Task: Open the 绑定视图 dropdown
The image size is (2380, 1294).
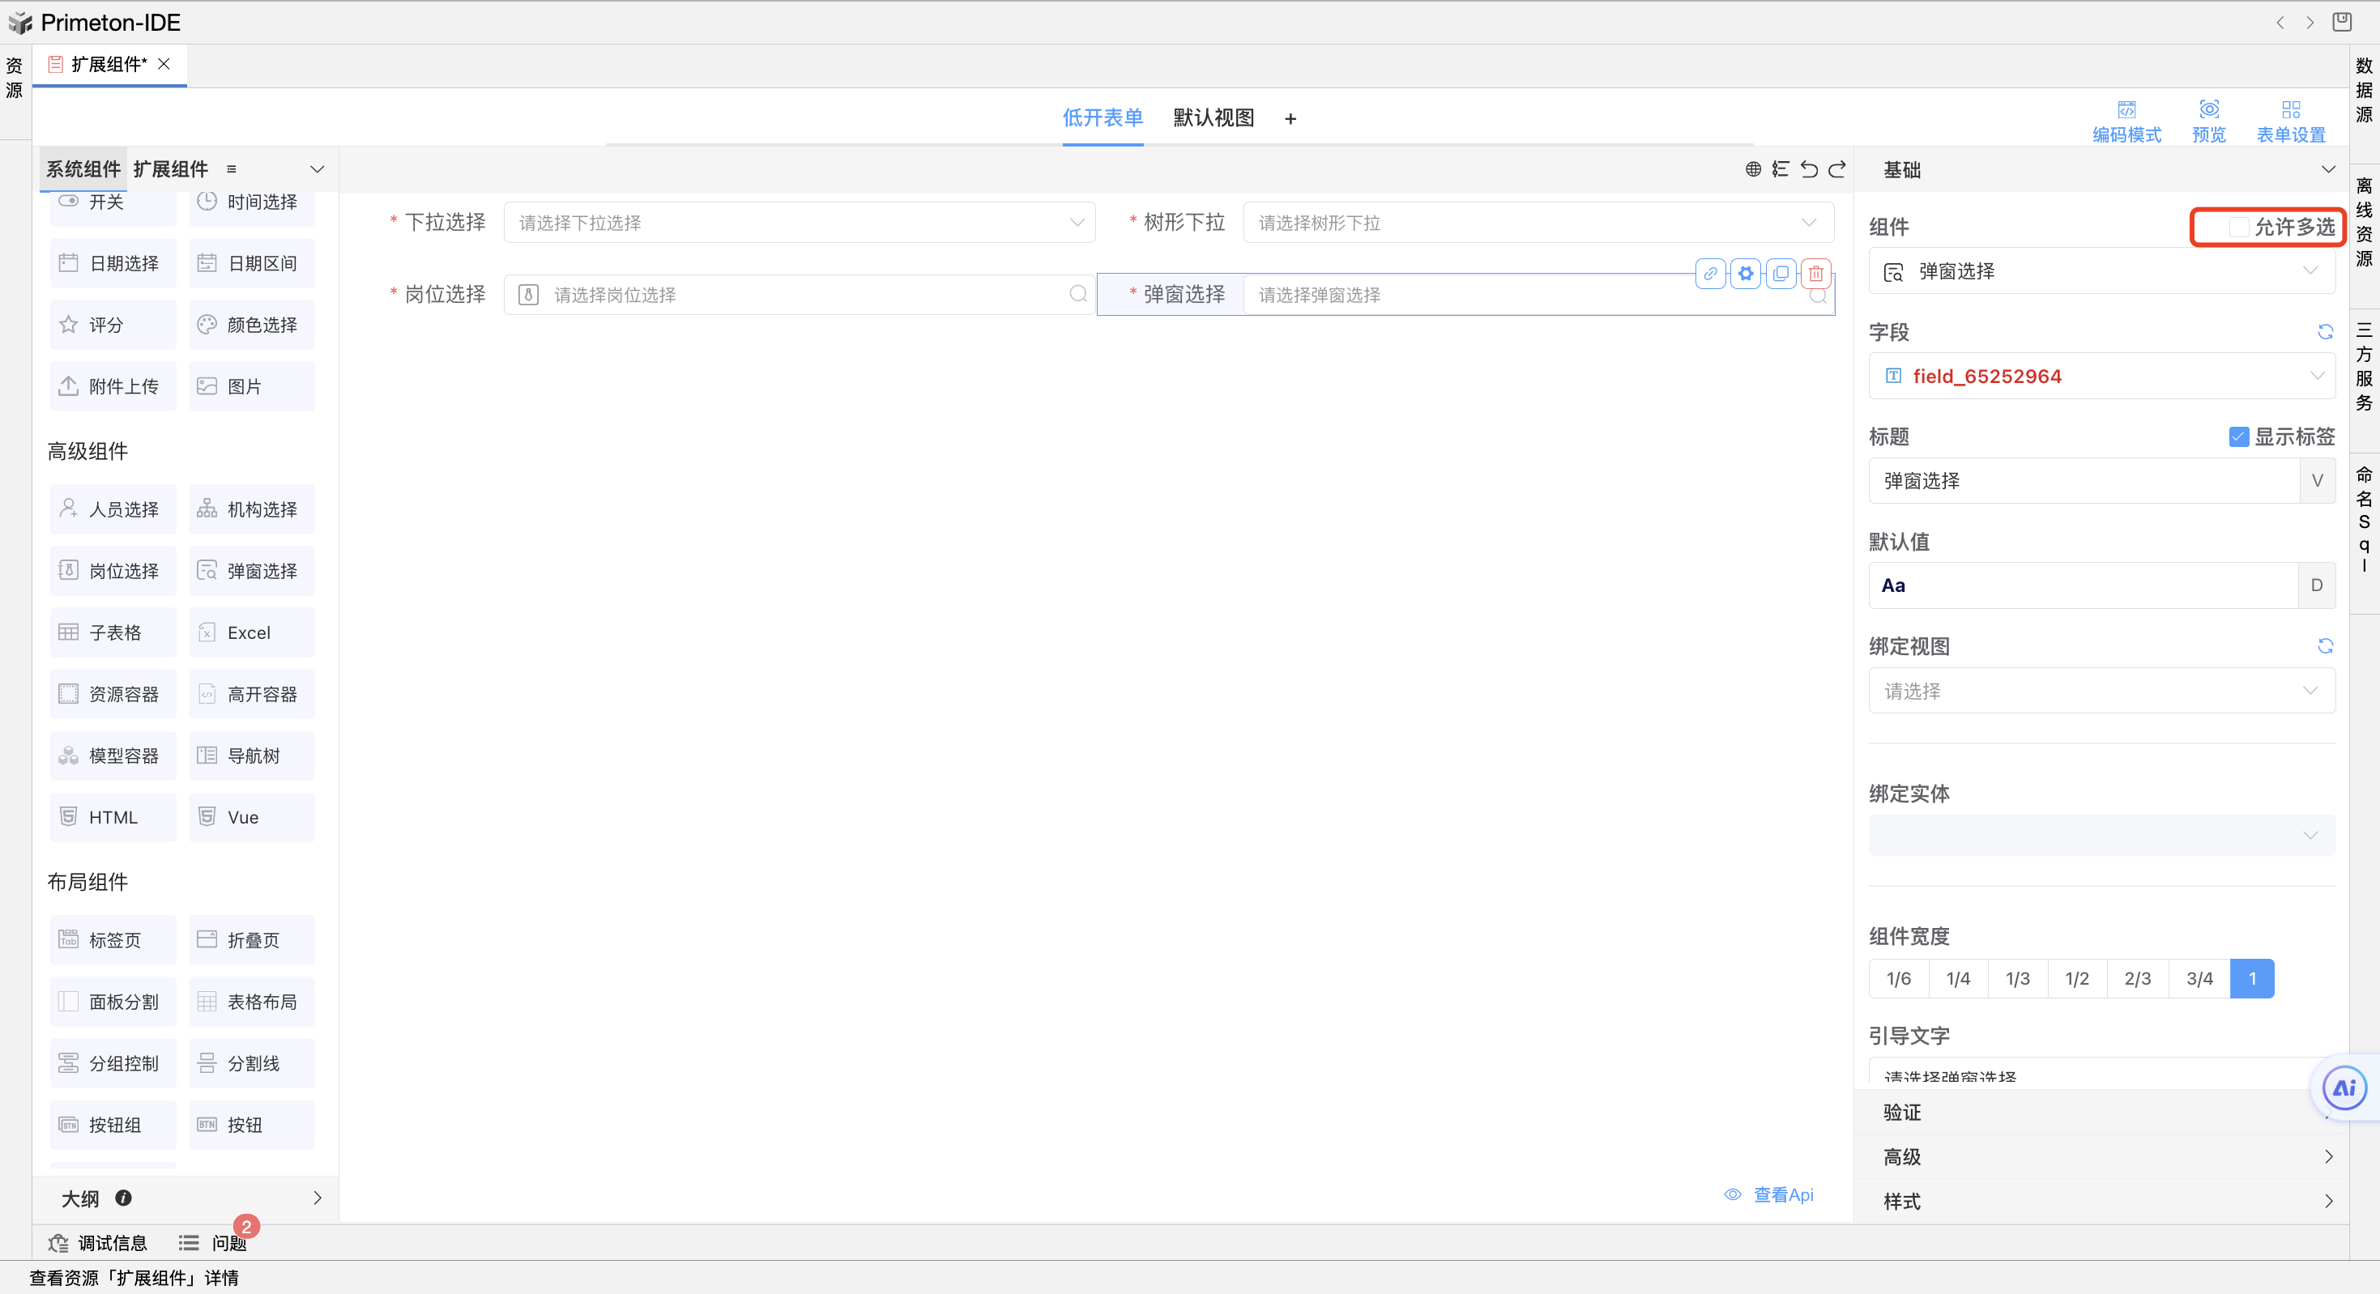Action: [2101, 691]
